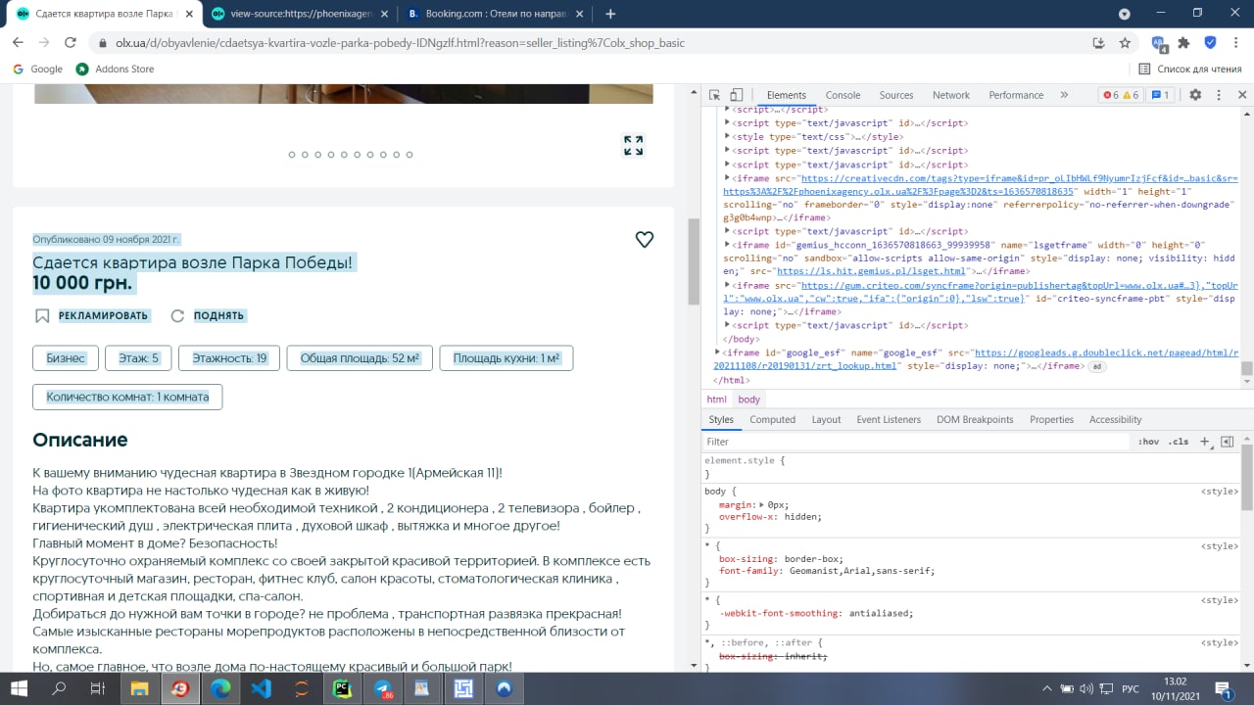This screenshot has width=1254, height=705.
Task: Click the styles Filter input field
Action: [x=916, y=442]
